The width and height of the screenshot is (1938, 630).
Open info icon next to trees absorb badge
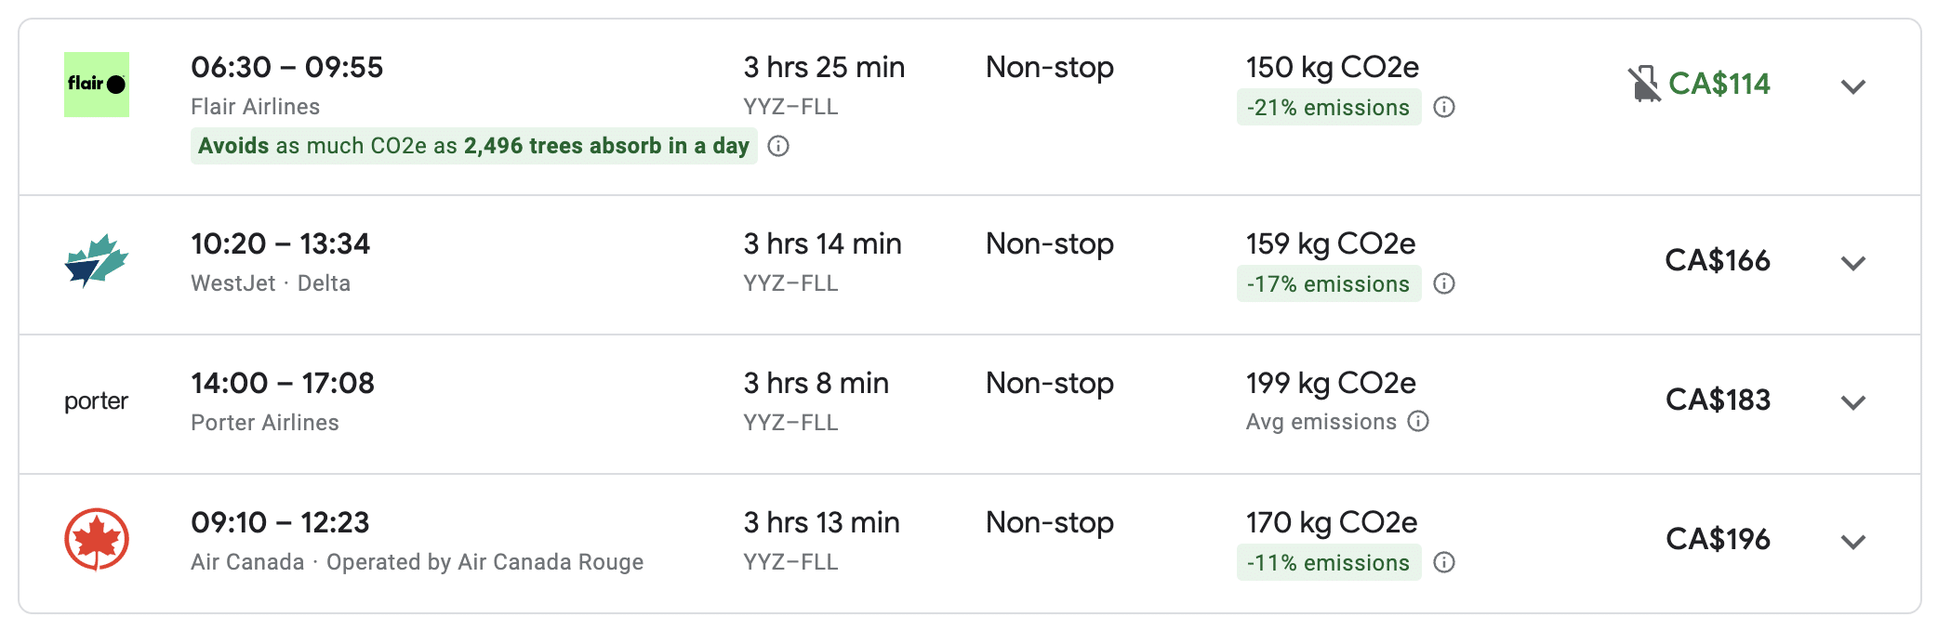coord(779,146)
